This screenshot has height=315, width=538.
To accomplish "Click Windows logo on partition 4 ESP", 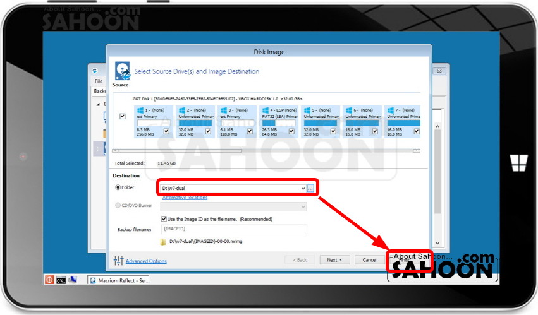I will tap(266, 110).
